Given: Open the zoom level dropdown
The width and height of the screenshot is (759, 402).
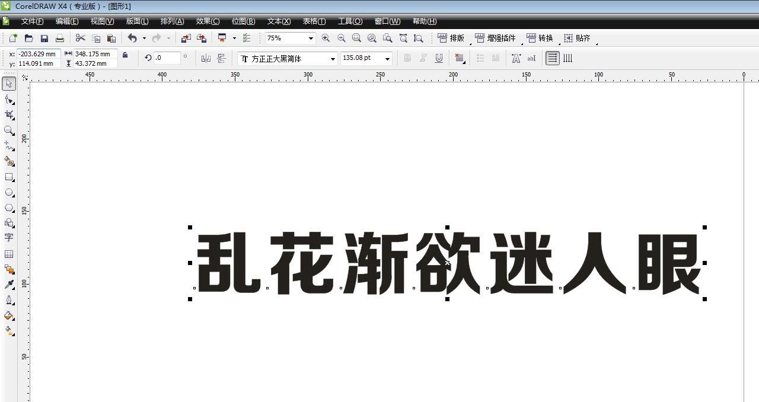Looking at the screenshot, I should click(311, 37).
